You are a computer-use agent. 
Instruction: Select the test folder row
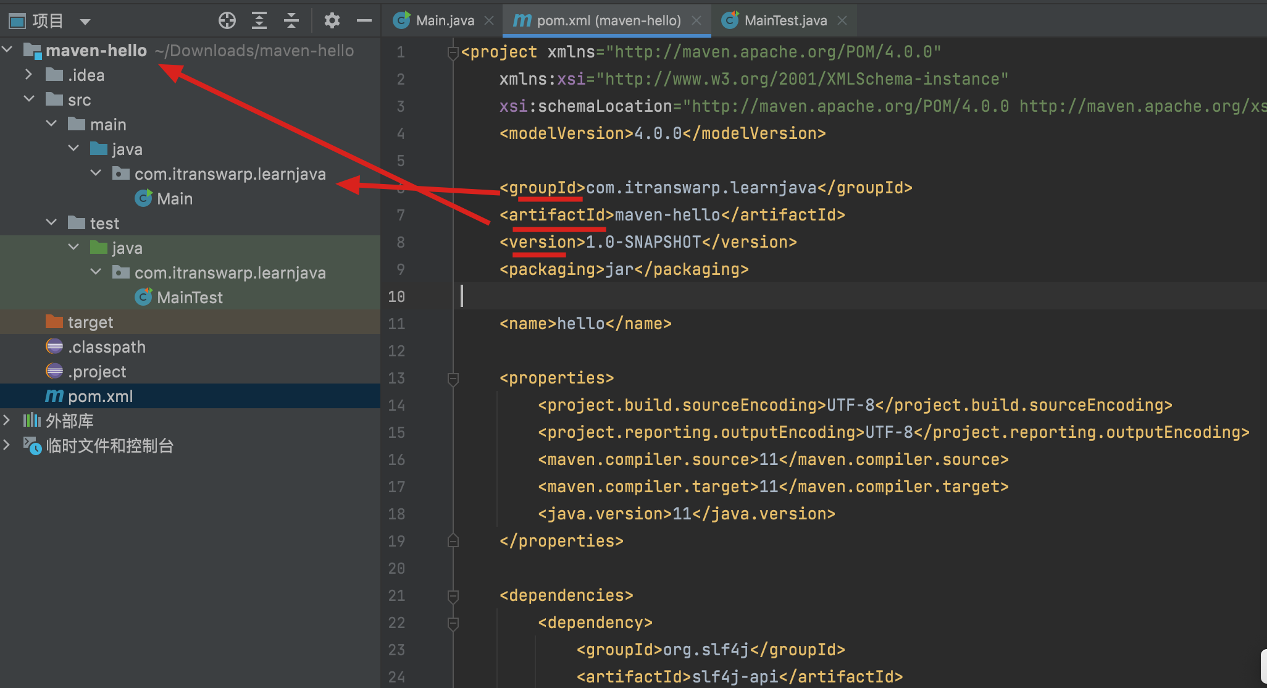click(190, 223)
